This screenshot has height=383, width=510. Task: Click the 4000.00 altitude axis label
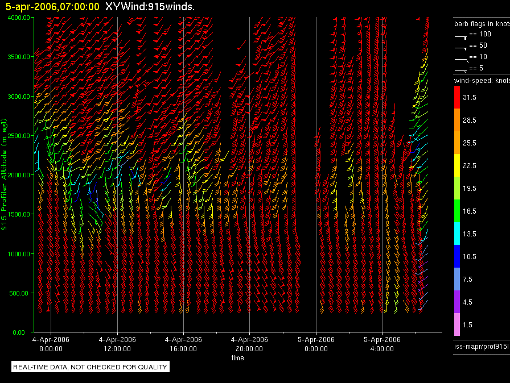pos(18,18)
